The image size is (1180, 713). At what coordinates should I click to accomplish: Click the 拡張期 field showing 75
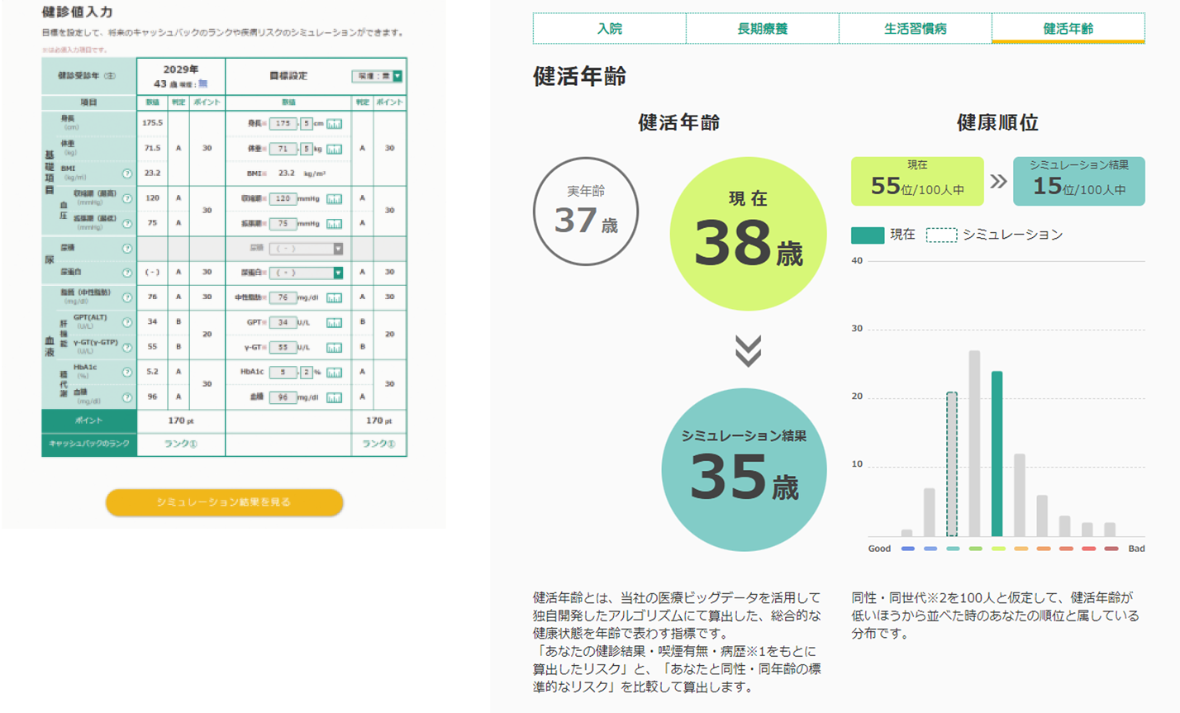point(283,224)
